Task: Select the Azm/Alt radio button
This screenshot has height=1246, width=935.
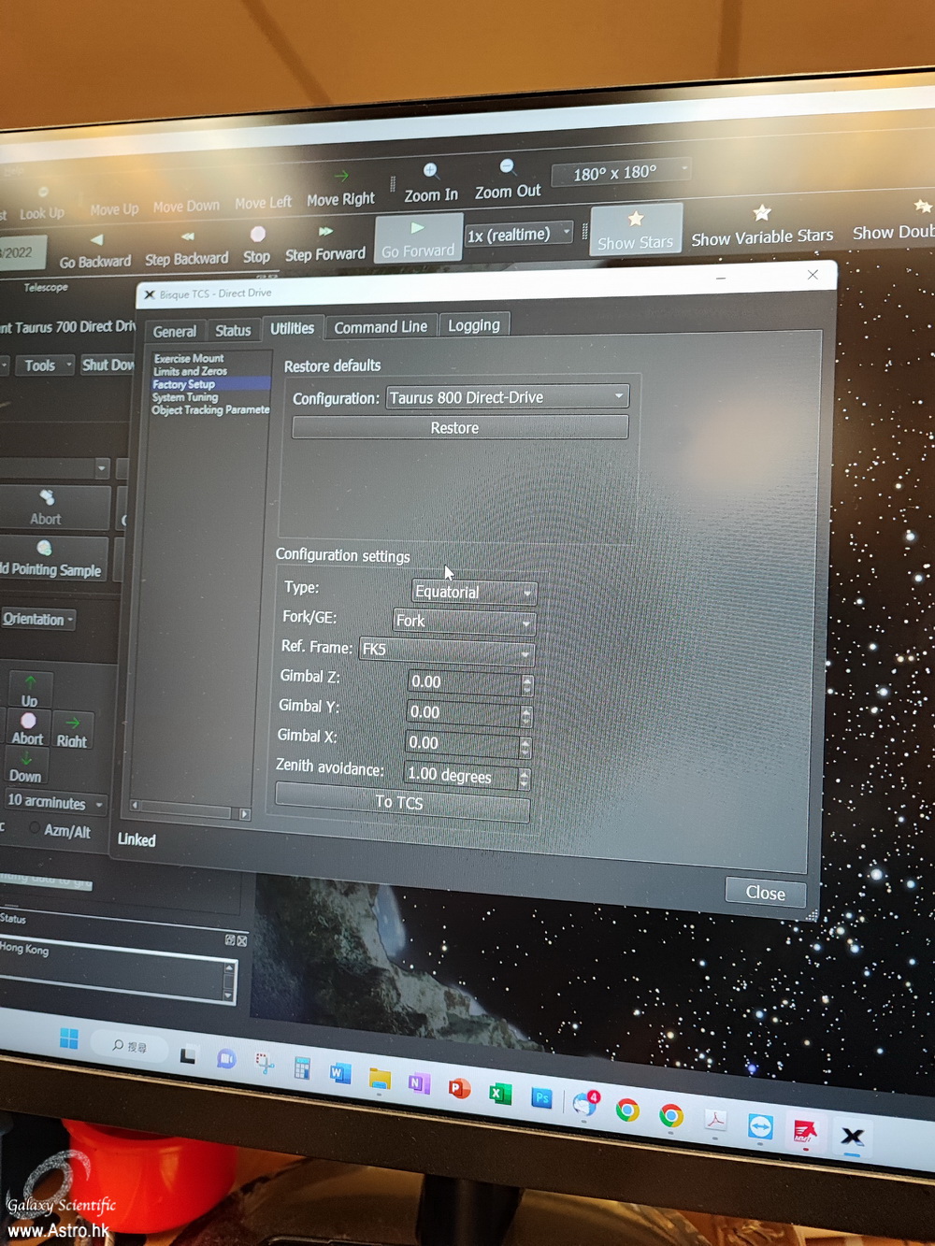Action: 36,828
